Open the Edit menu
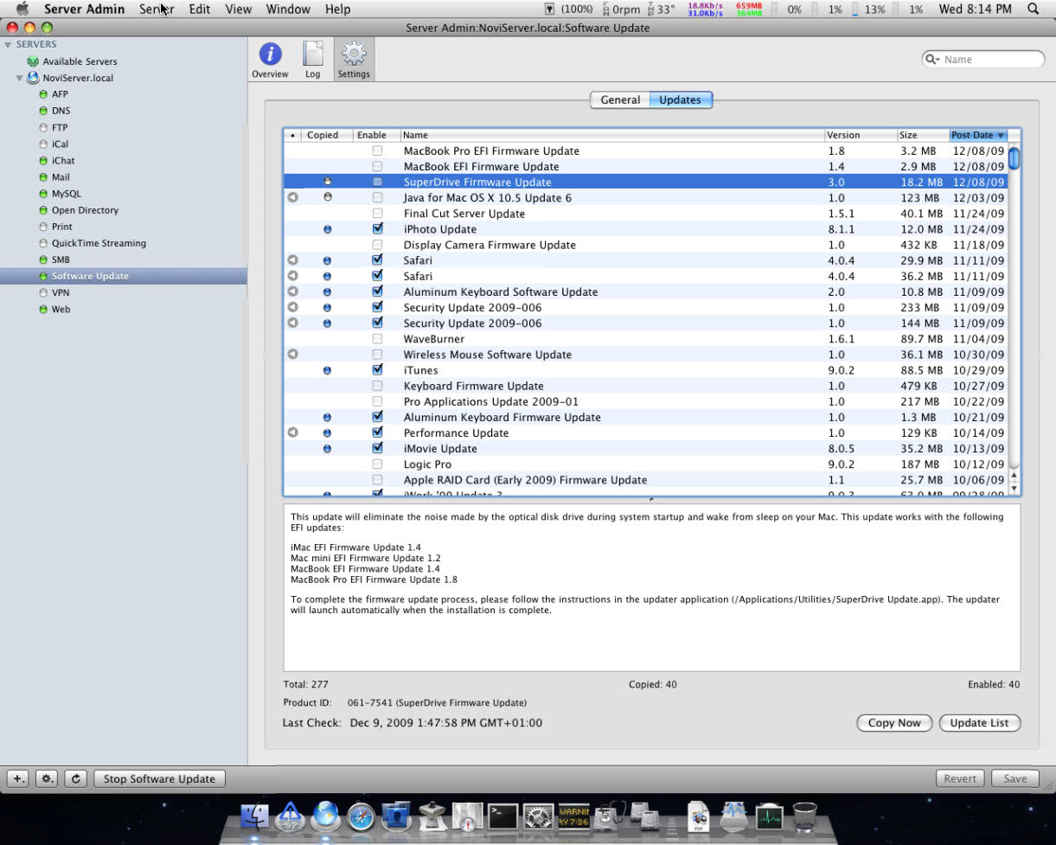The width and height of the screenshot is (1056, 845). click(x=200, y=9)
